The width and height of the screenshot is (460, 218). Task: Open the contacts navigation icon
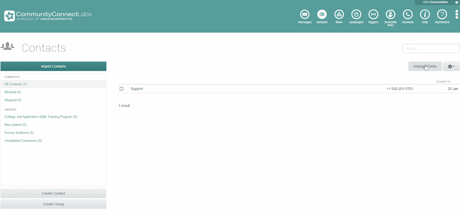point(322,17)
